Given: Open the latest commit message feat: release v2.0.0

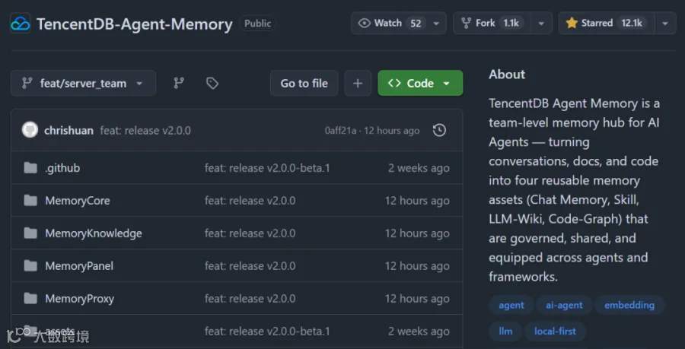Looking at the screenshot, I should (145, 131).
